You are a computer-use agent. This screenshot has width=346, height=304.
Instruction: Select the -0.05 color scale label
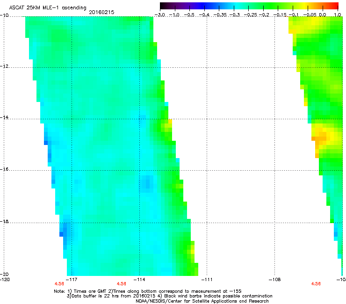click(310, 15)
